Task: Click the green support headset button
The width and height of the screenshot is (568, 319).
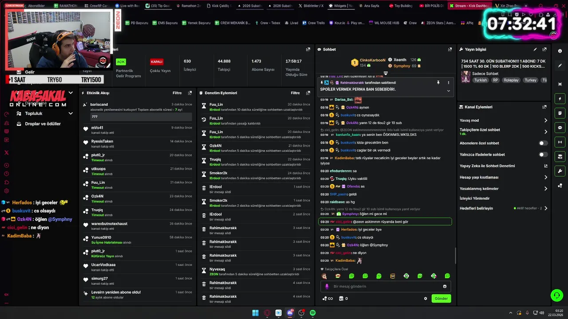Action: [556, 295]
